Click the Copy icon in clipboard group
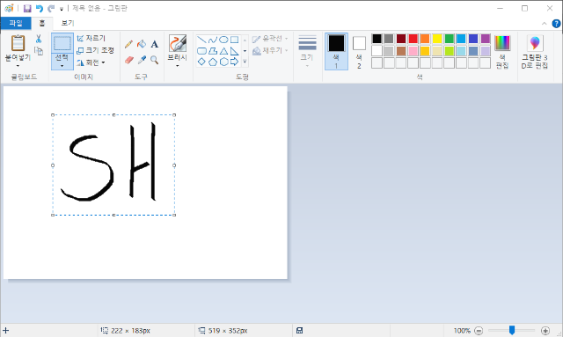The image size is (563, 337). pyautogui.click(x=39, y=51)
